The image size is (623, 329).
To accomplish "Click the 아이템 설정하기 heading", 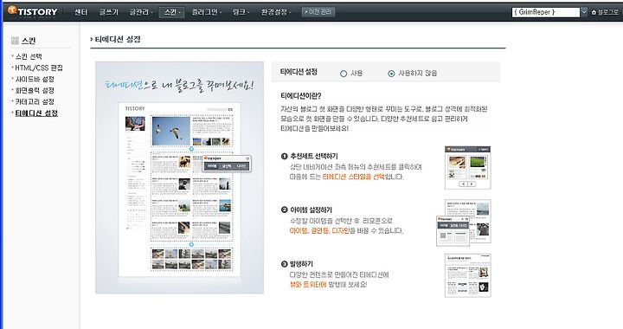I will pyautogui.click(x=311, y=210).
